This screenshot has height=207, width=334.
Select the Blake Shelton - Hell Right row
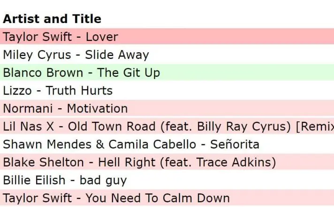[x=139, y=162]
